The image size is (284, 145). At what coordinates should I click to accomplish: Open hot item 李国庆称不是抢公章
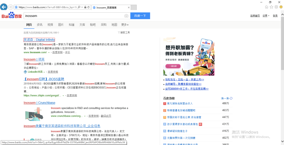click(184, 117)
